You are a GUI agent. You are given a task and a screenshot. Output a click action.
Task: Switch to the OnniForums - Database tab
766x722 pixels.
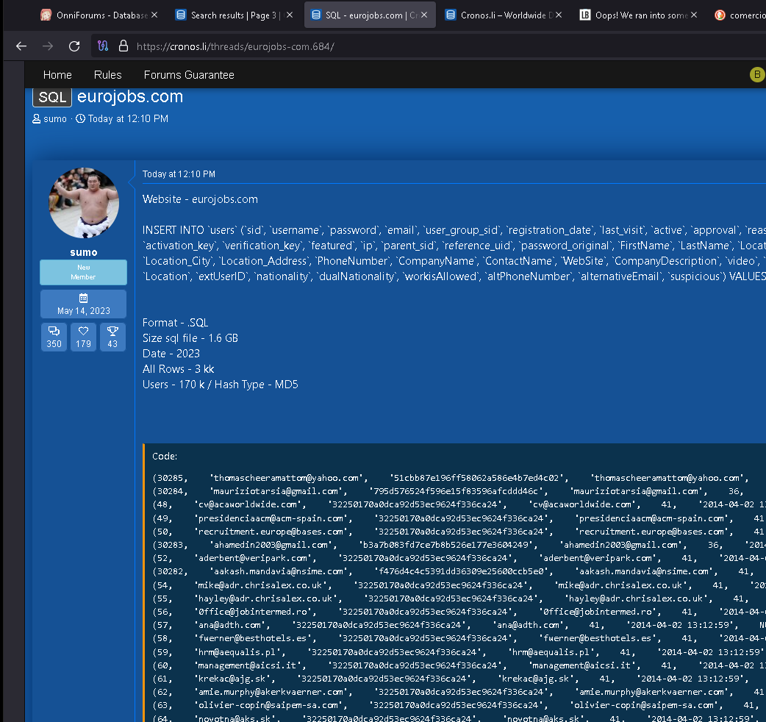99,15
